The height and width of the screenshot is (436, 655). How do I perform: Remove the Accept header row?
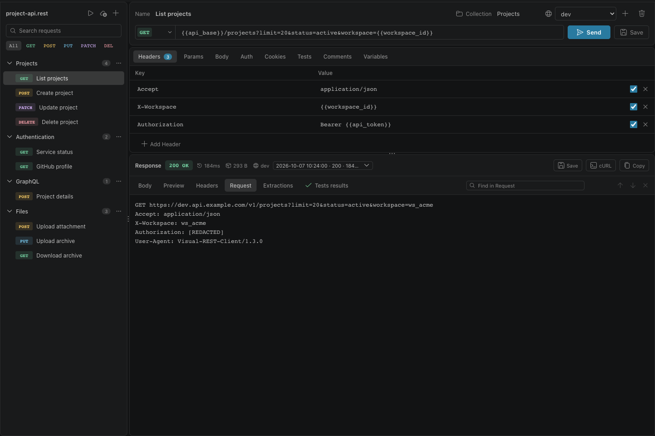(645, 89)
